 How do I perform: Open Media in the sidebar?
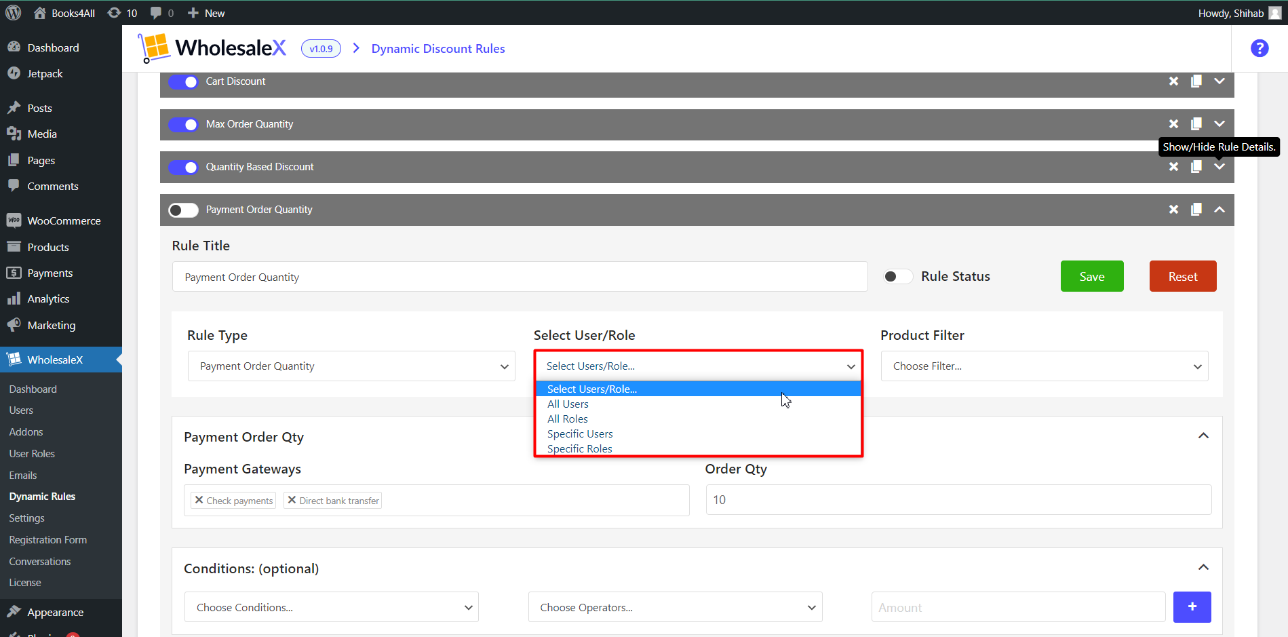tap(42, 134)
